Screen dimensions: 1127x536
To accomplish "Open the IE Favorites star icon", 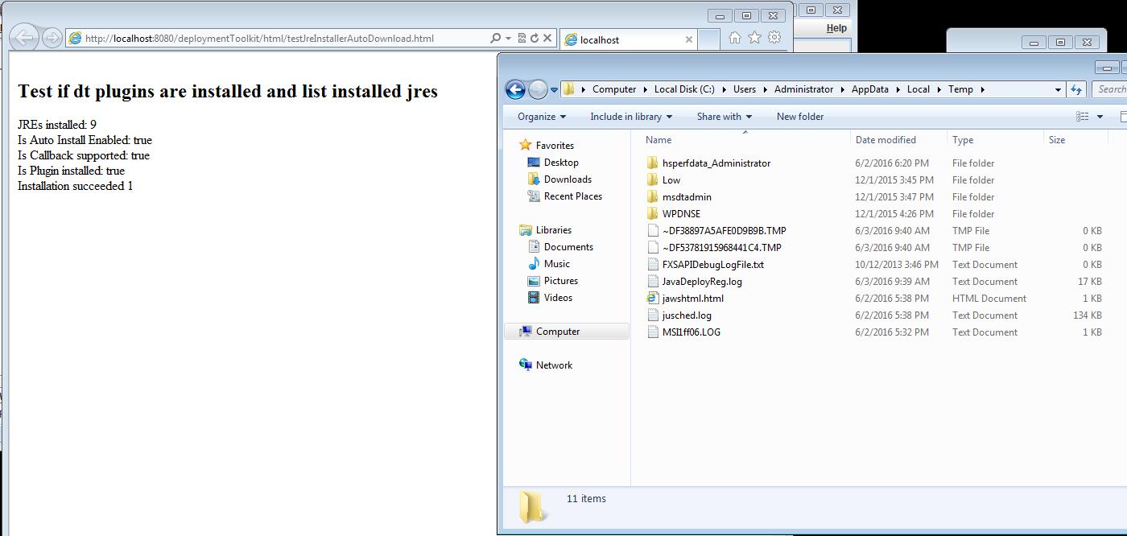I will tap(754, 38).
